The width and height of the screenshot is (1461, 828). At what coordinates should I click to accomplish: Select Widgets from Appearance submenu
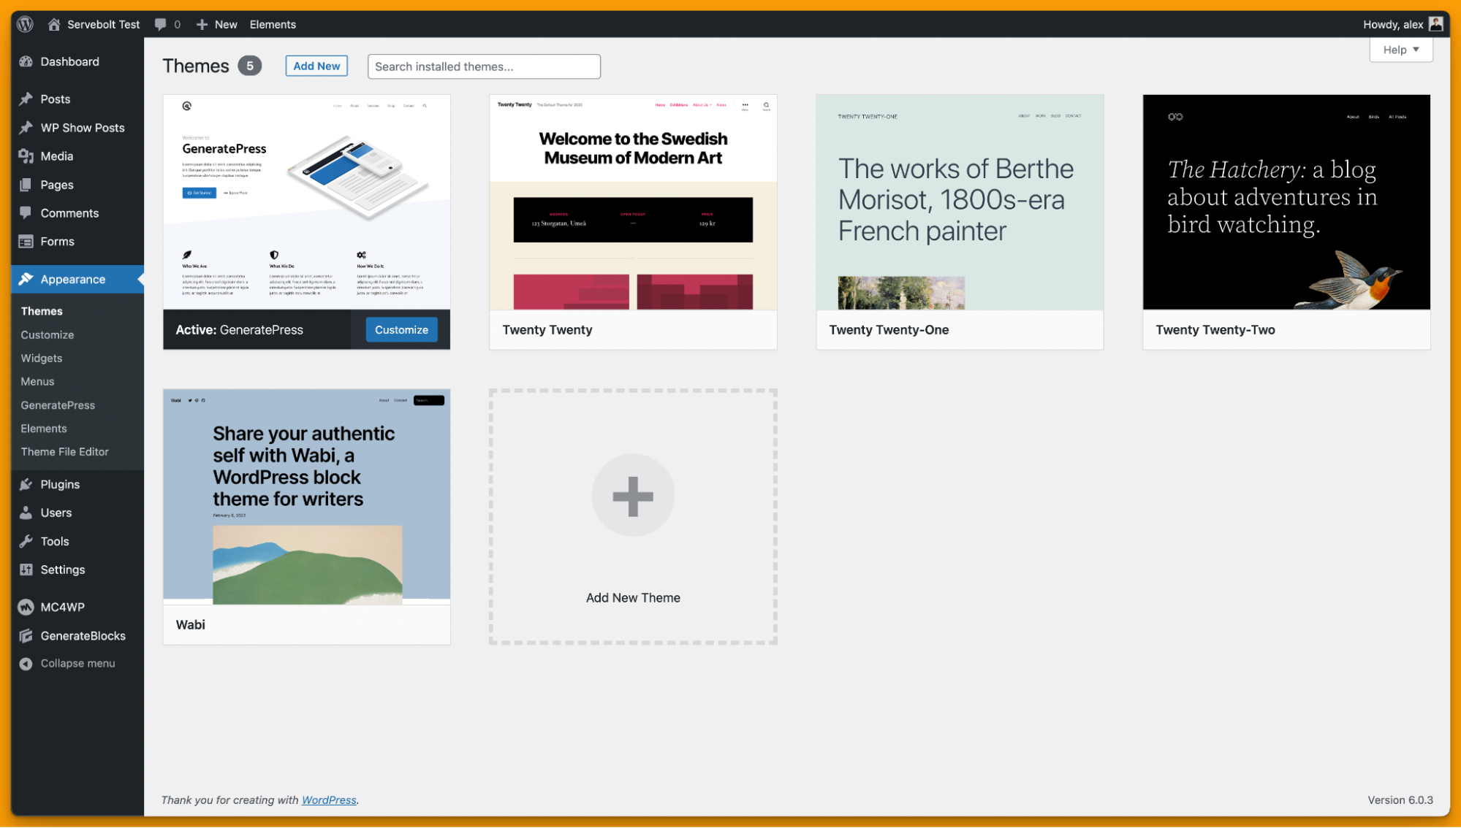click(x=40, y=357)
